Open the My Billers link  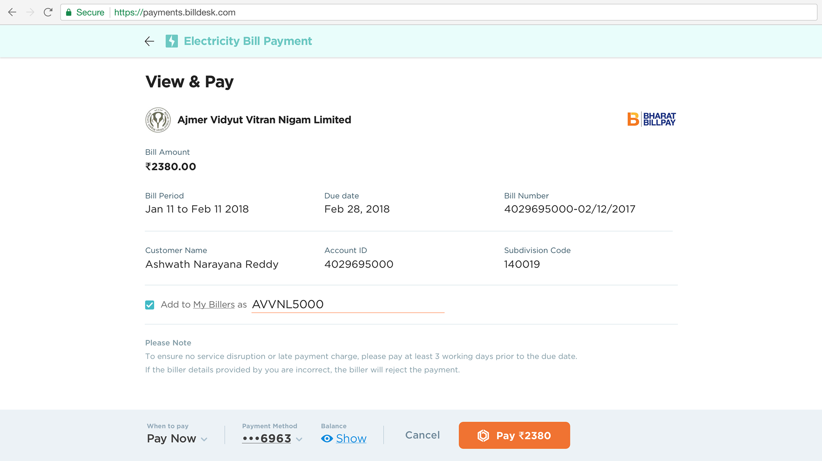[x=214, y=305]
